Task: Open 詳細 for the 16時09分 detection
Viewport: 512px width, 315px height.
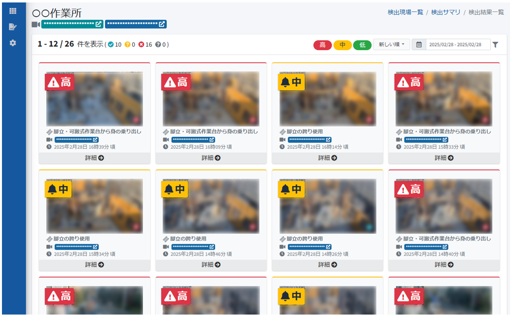Action: click(211, 158)
